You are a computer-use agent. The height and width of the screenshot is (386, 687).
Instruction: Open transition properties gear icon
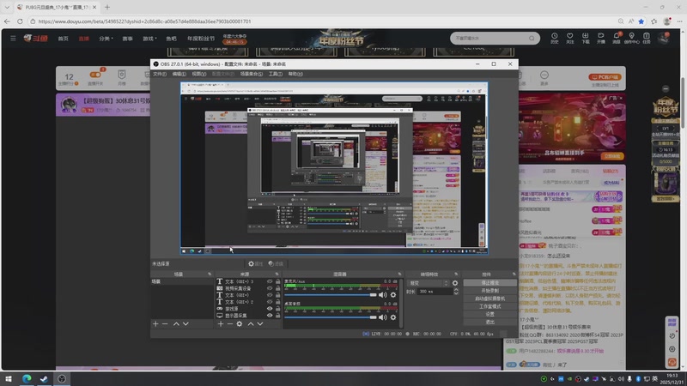click(455, 283)
